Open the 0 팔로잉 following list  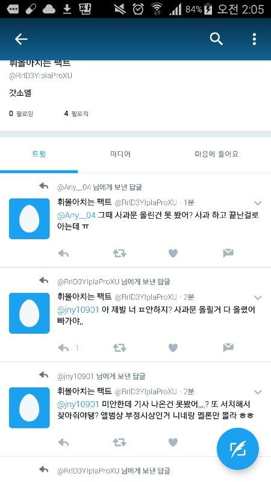click(21, 114)
